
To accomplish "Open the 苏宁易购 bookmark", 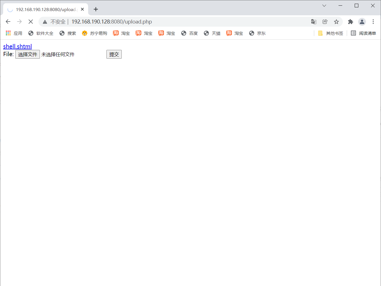I will (x=95, y=33).
